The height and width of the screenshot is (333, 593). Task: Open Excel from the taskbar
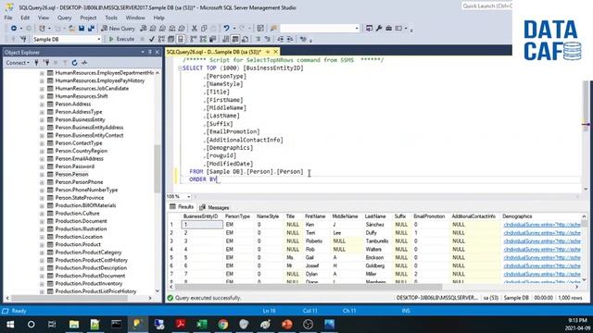[202, 325]
